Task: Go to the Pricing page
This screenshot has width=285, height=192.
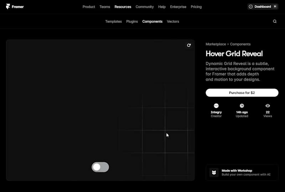Action: pos(196,7)
